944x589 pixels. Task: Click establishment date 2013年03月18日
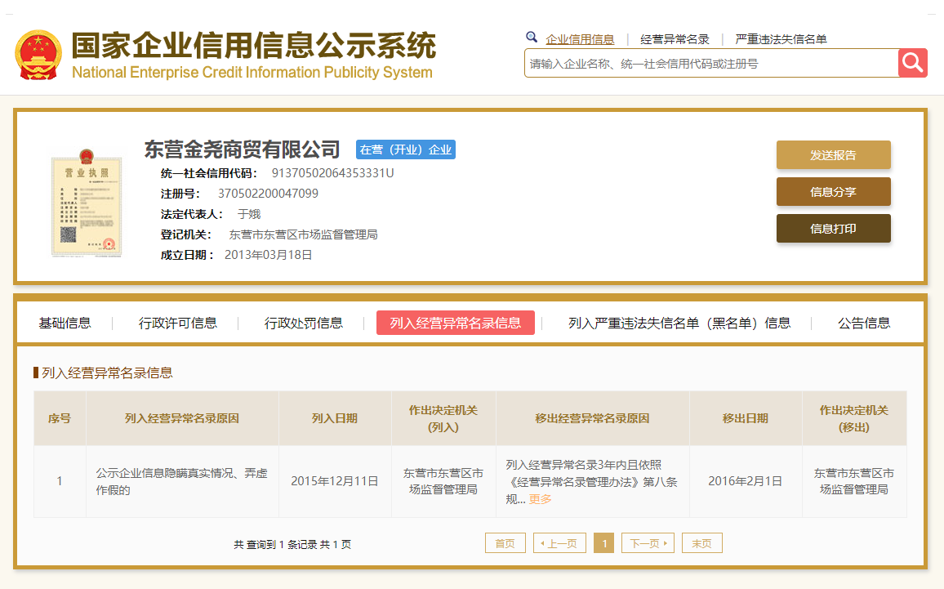pos(269,256)
